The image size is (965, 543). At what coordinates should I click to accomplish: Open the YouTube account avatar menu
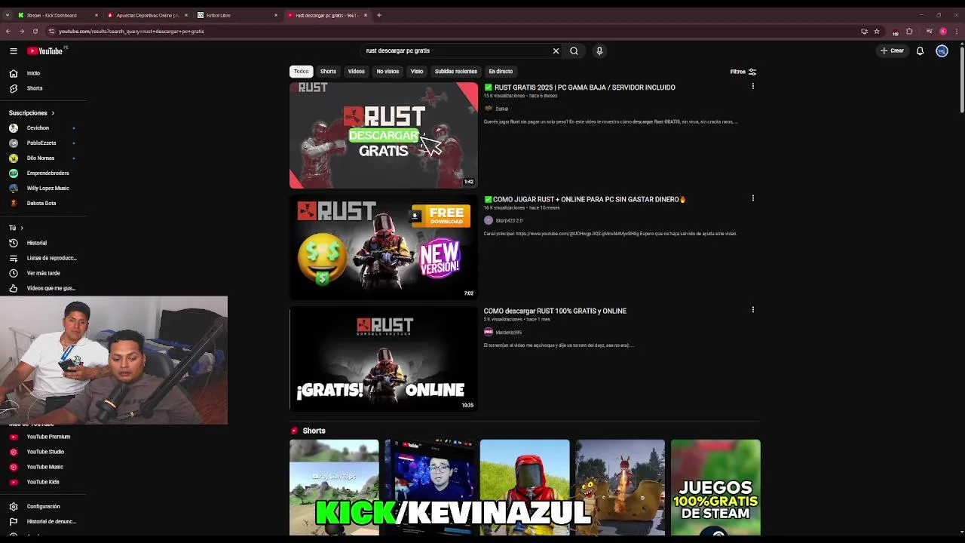(942, 51)
